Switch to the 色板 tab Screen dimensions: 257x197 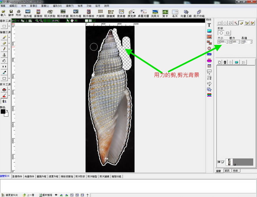(x=236, y=171)
